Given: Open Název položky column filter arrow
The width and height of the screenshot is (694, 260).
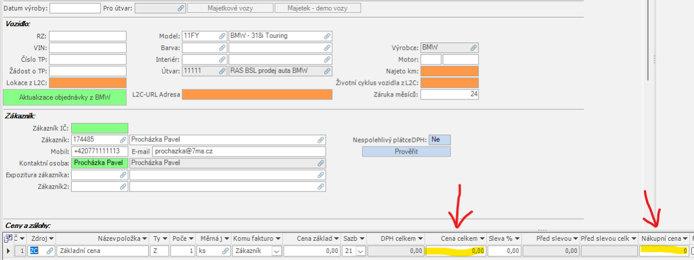Looking at the screenshot, I should point(144,238).
